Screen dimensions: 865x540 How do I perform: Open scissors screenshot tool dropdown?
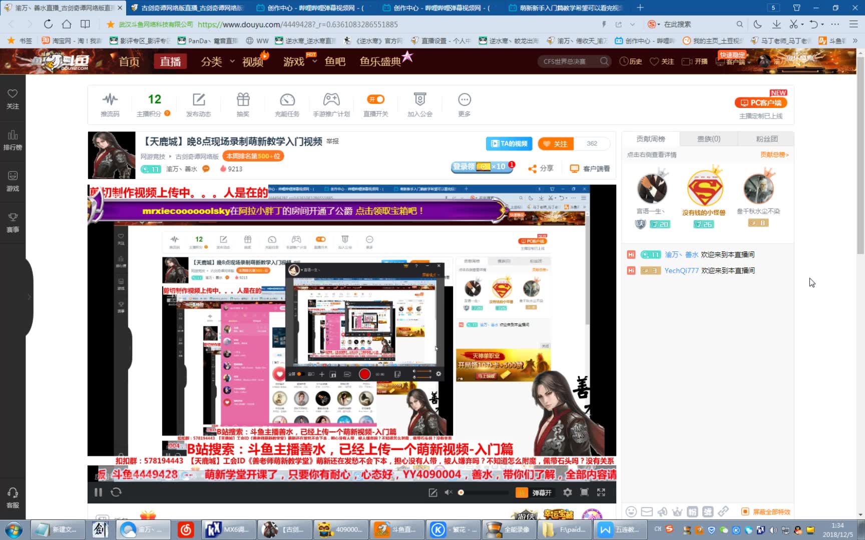point(802,24)
